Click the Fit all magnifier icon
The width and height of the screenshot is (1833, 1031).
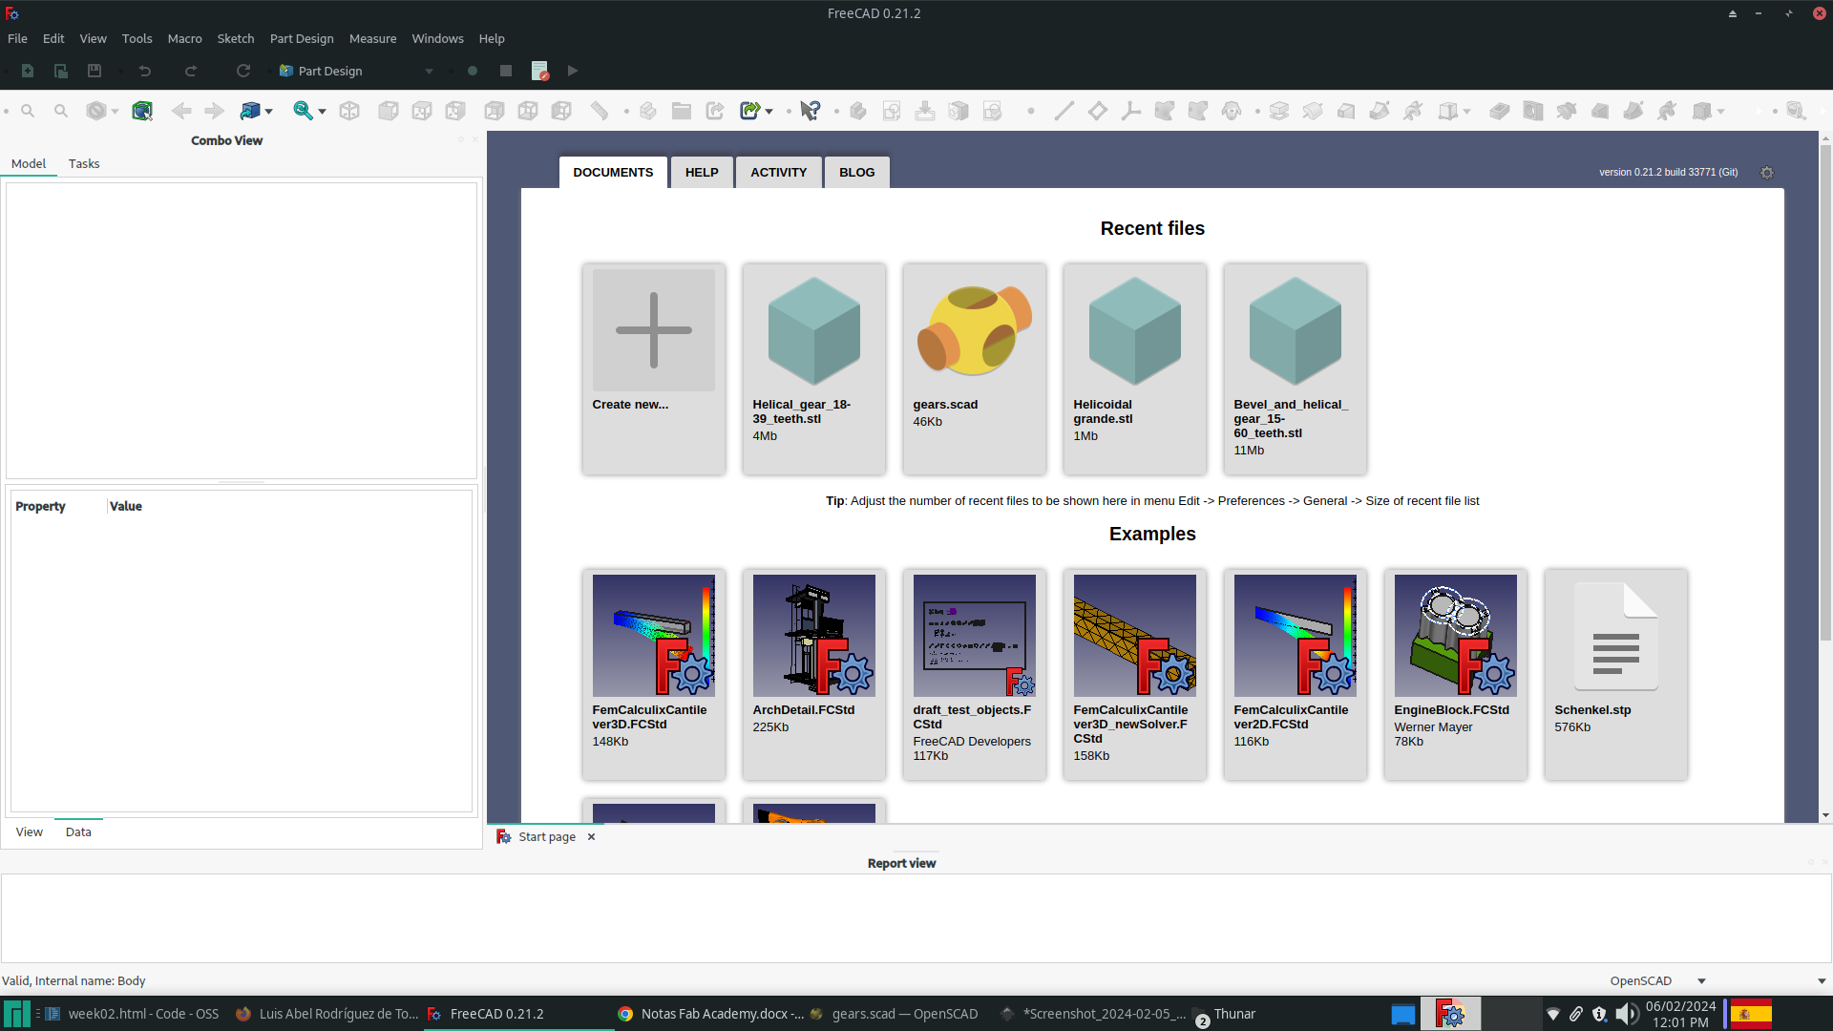(28, 111)
